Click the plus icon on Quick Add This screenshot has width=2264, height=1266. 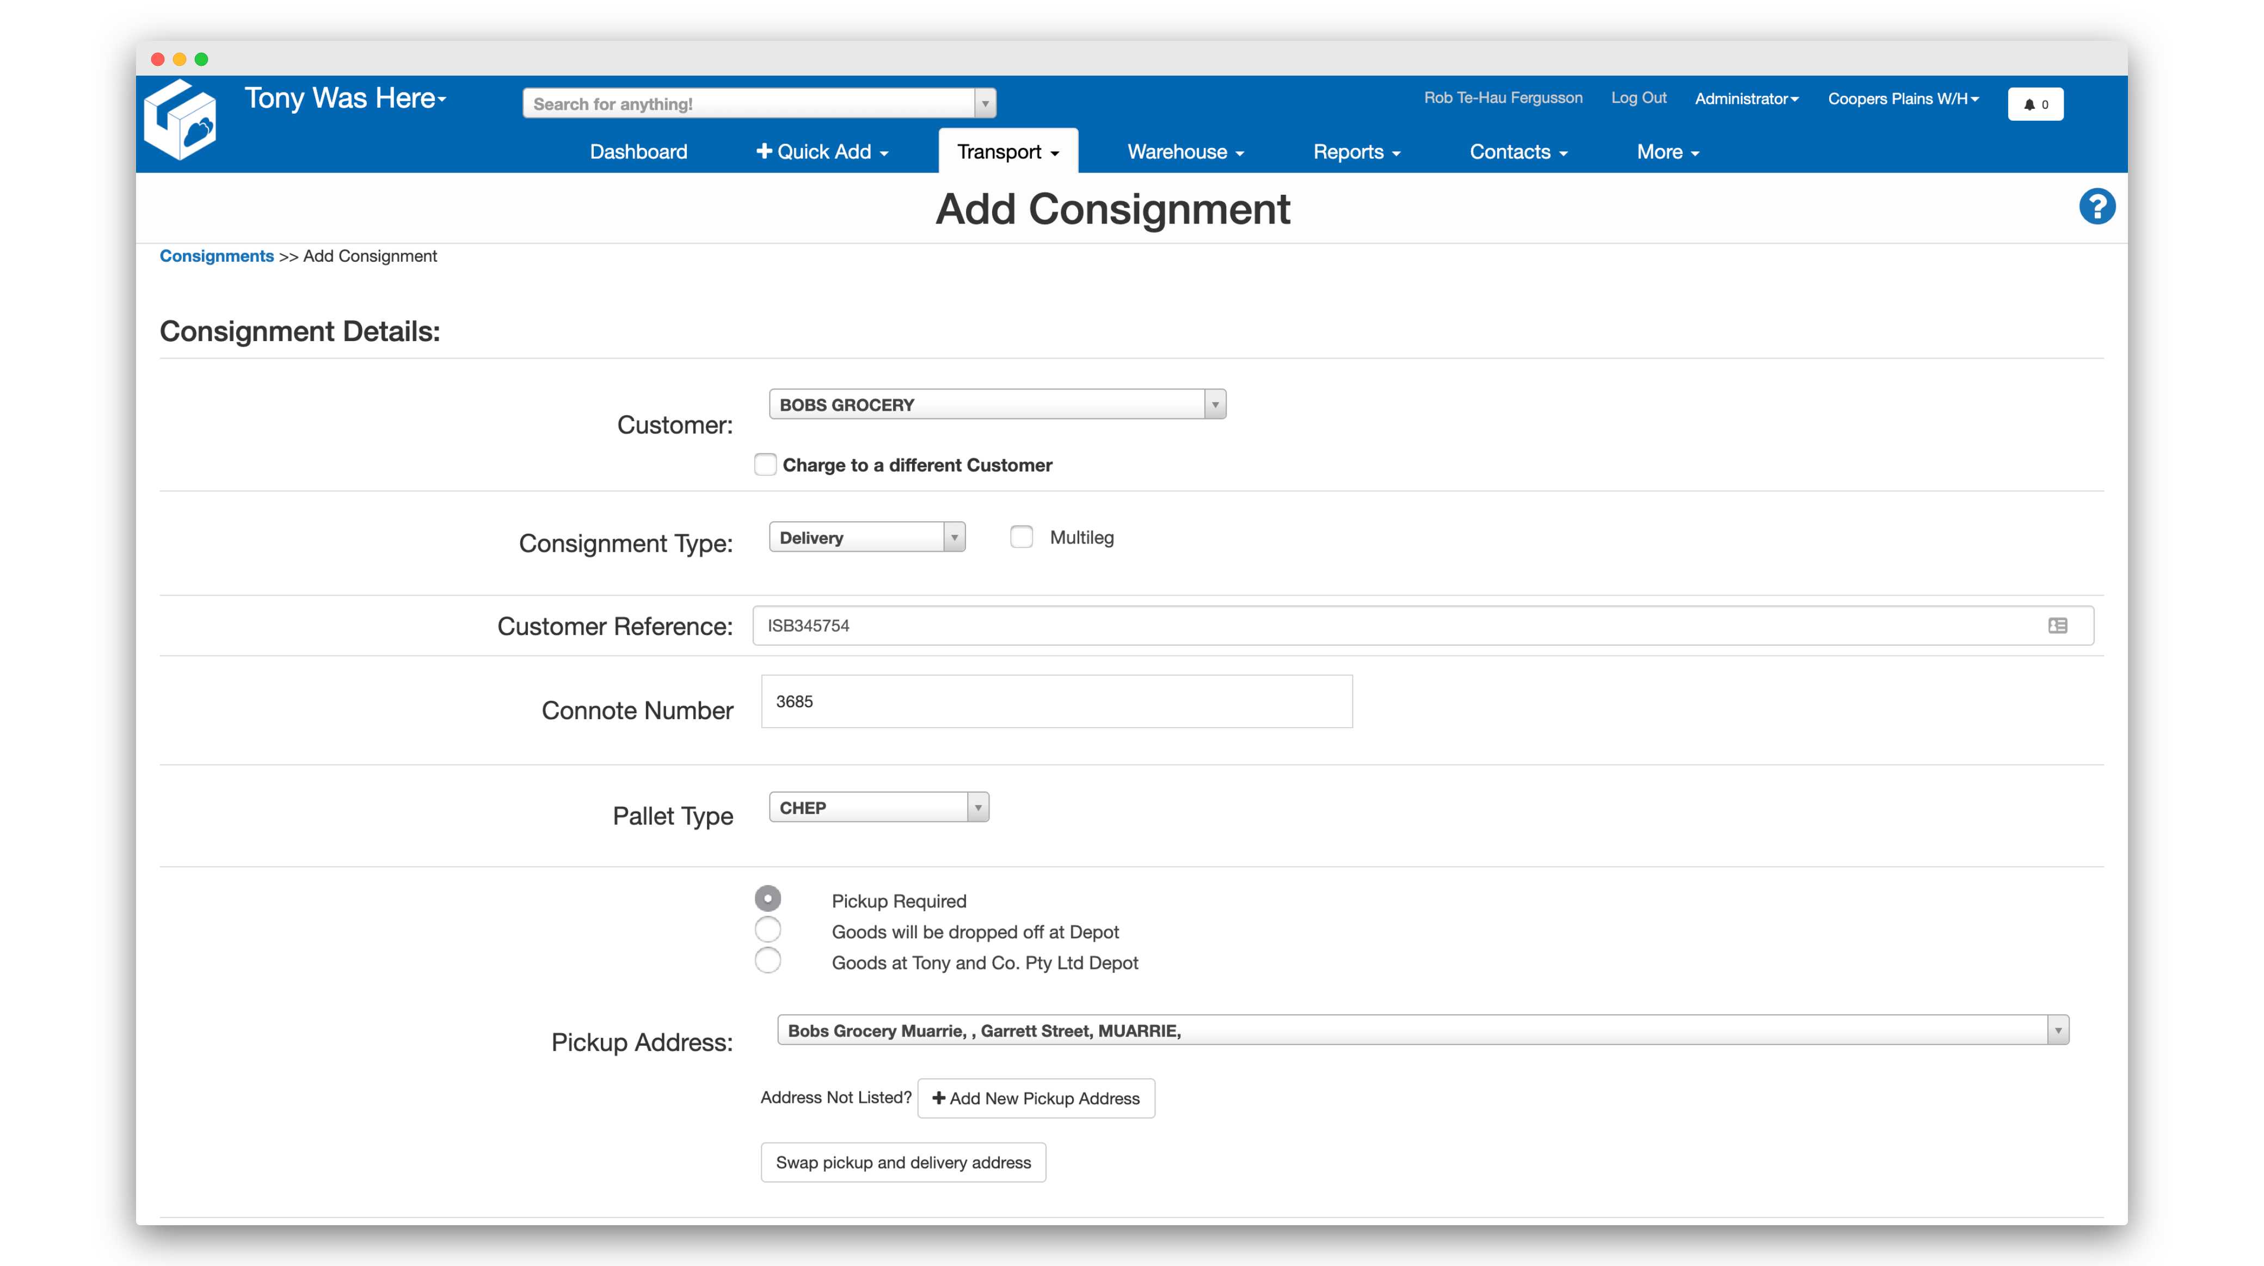[x=764, y=151]
